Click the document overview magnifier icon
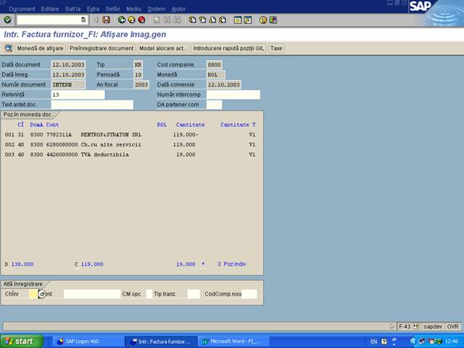Screen dimensions: 464x348 tap(9, 48)
